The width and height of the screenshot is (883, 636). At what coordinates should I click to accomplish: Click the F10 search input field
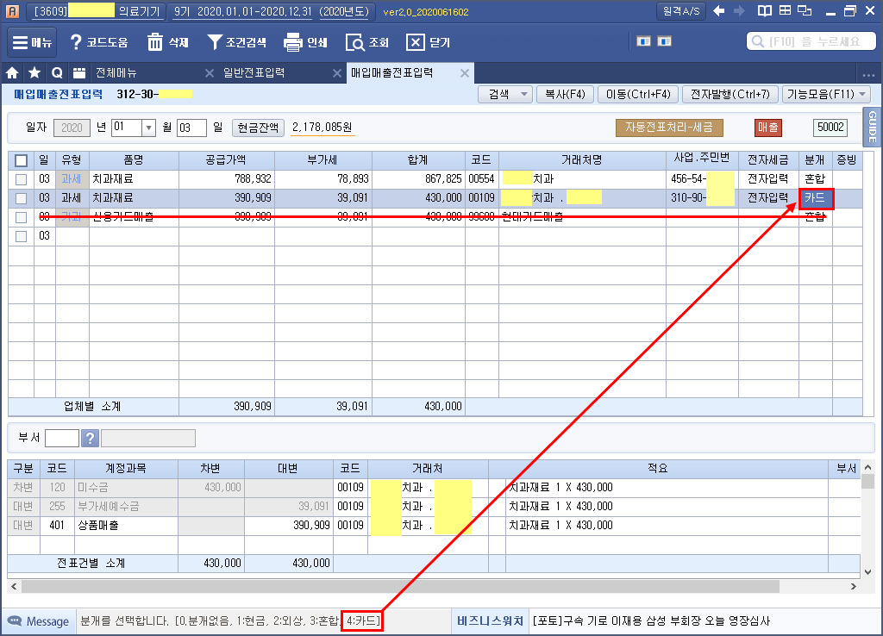pyautogui.click(x=814, y=41)
